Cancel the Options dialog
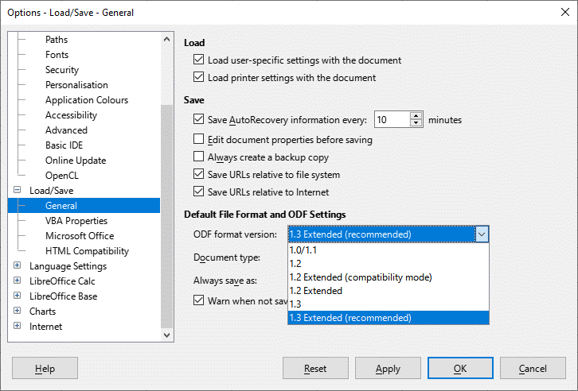The image size is (578, 391). pos(533,368)
